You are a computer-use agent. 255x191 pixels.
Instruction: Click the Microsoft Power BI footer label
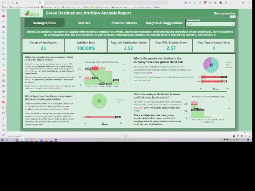coord(15,136)
